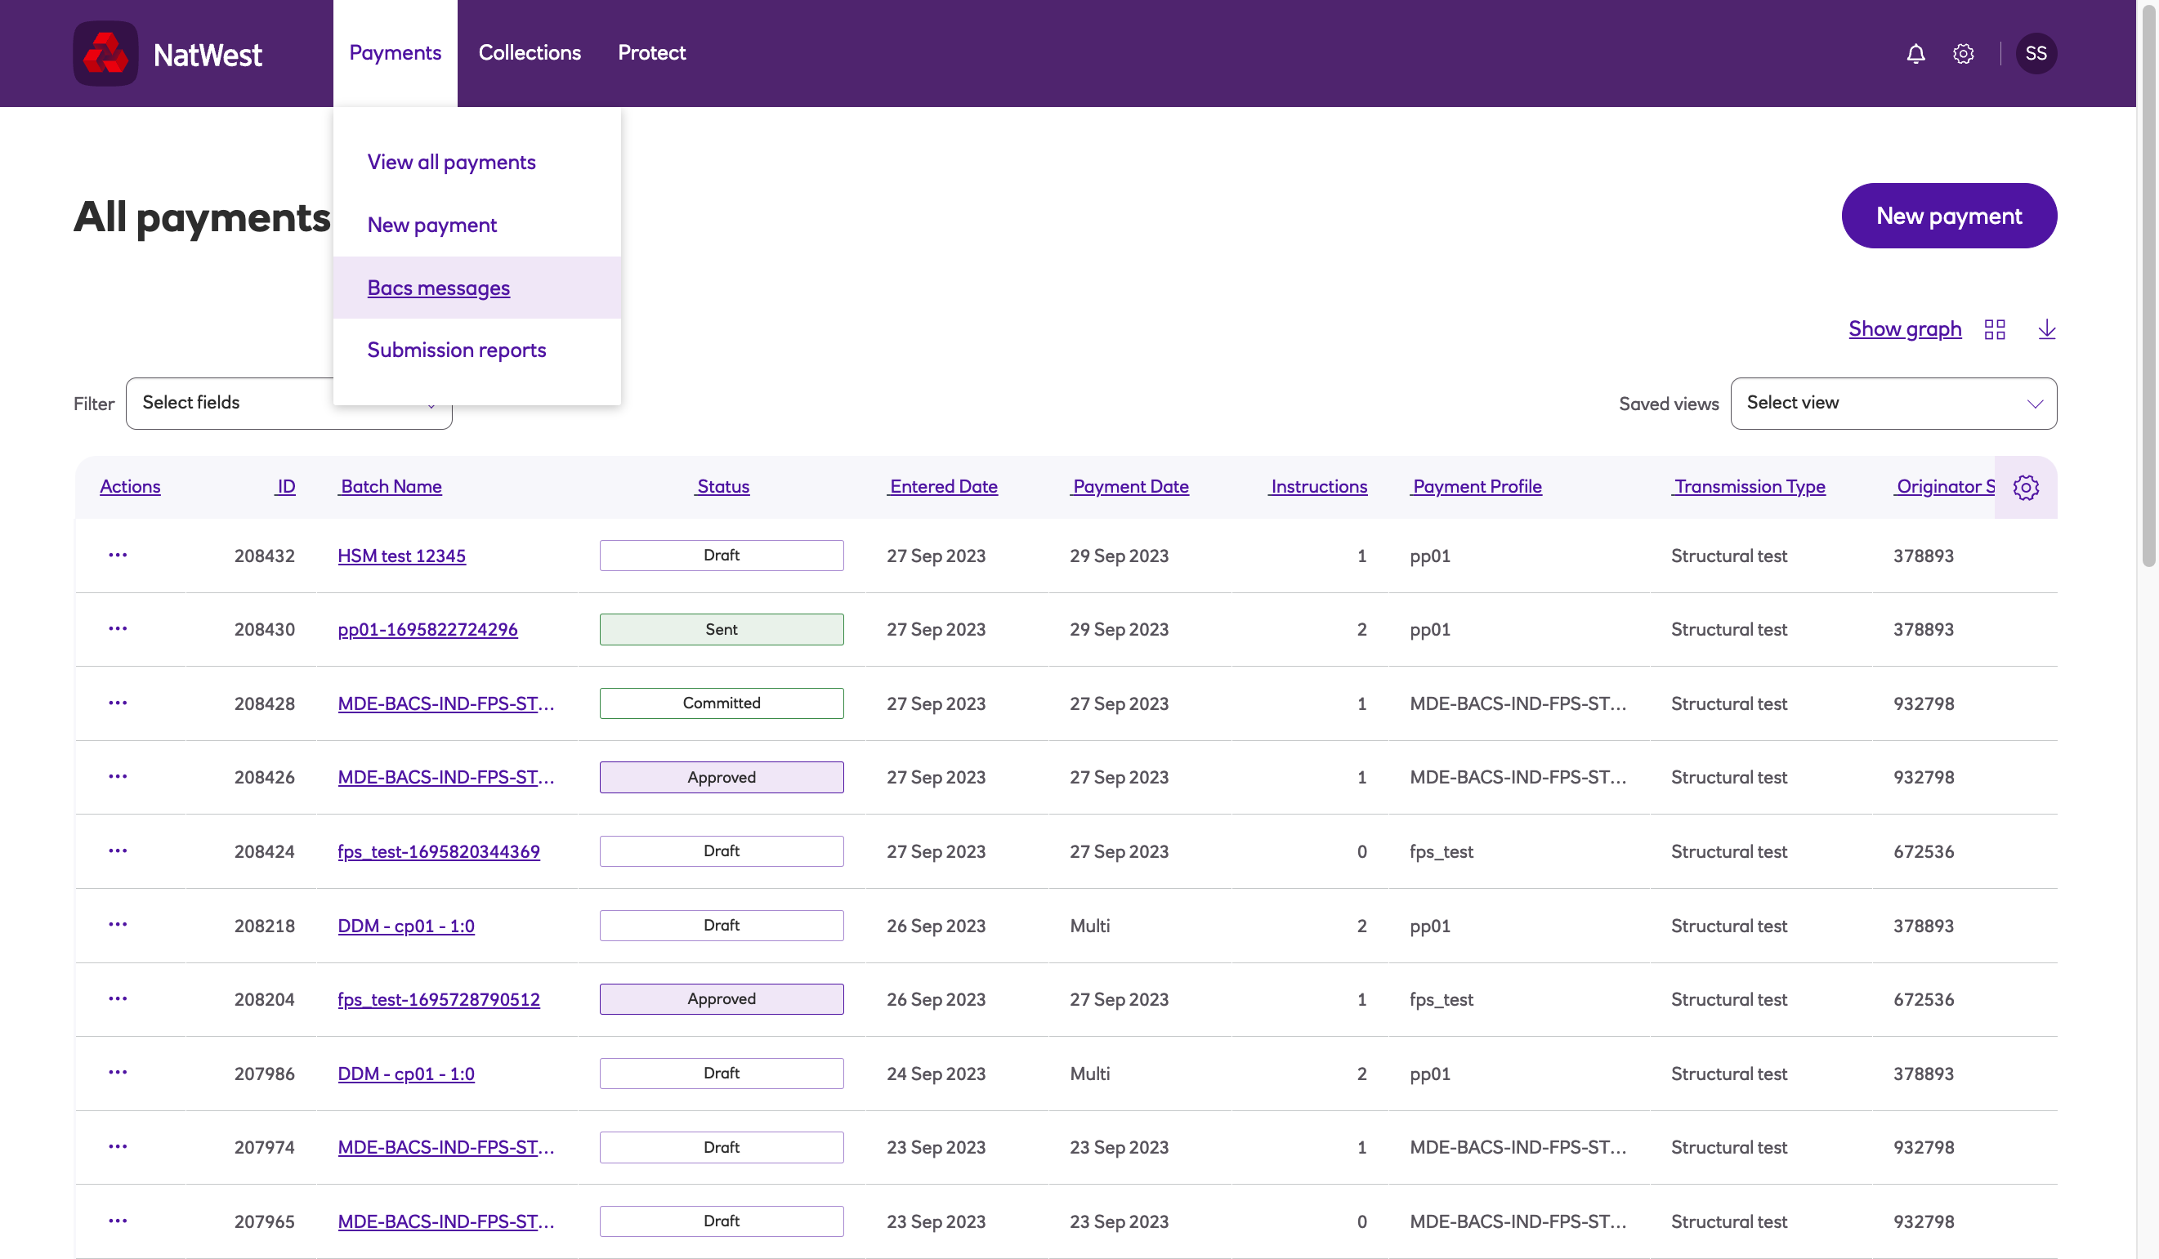This screenshot has width=2159, height=1259.
Task: Sort by the ID column header
Action: pyautogui.click(x=285, y=486)
